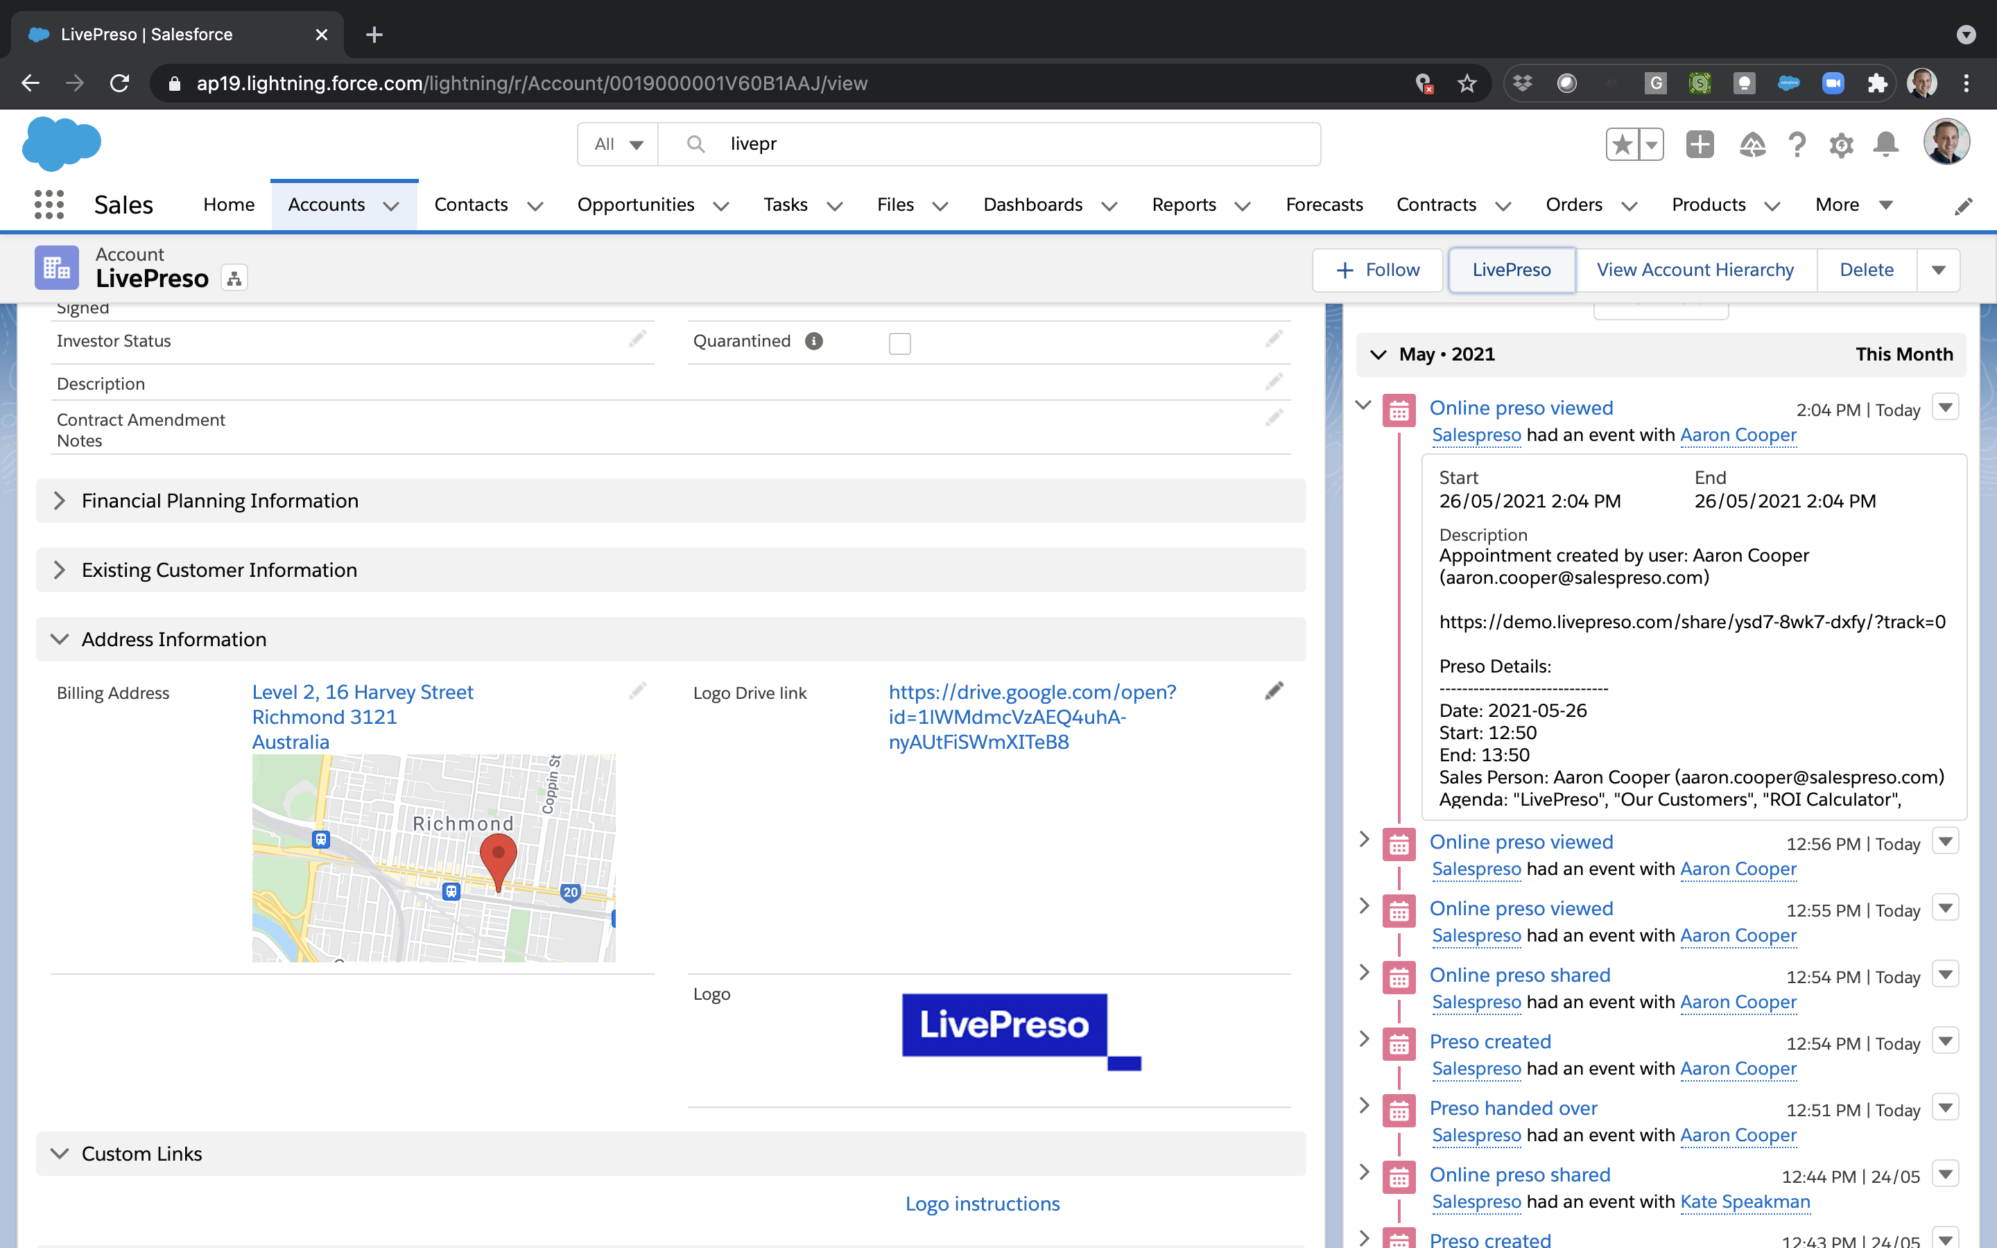
Task: Show Quarantined field info tooltip icon
Action: (x=813, y=341)
